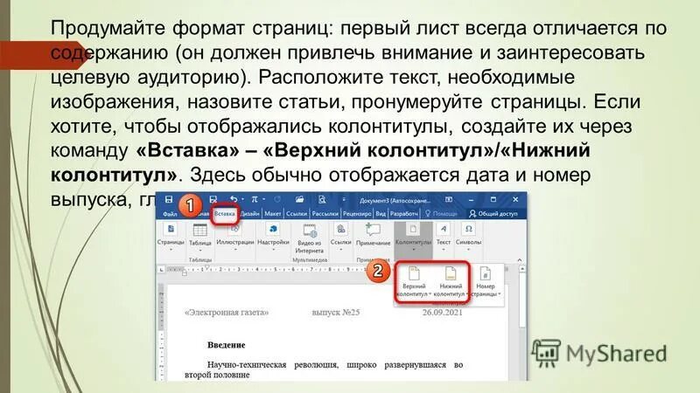
Task: Expand the Страницы dropdown arrow
Action: pyautogui.click(x=171, y=250)
